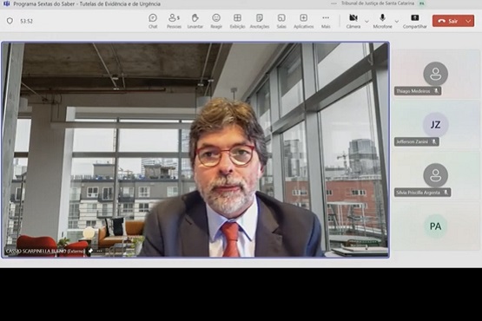Image resolution: width=482 pixels, height=321 pixels.
Task: Click the Tribunal de Justiça de Santa Catarina label
Action: (x=378, y=3)
